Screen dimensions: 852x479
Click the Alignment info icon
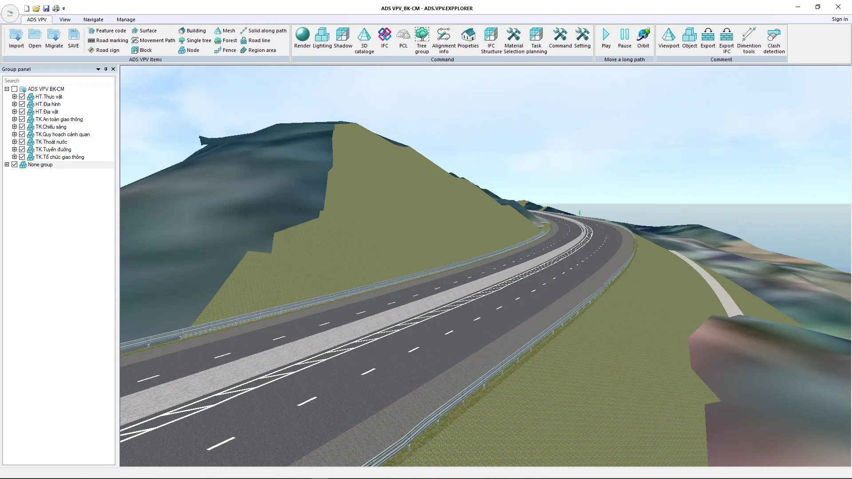[443, 35]
